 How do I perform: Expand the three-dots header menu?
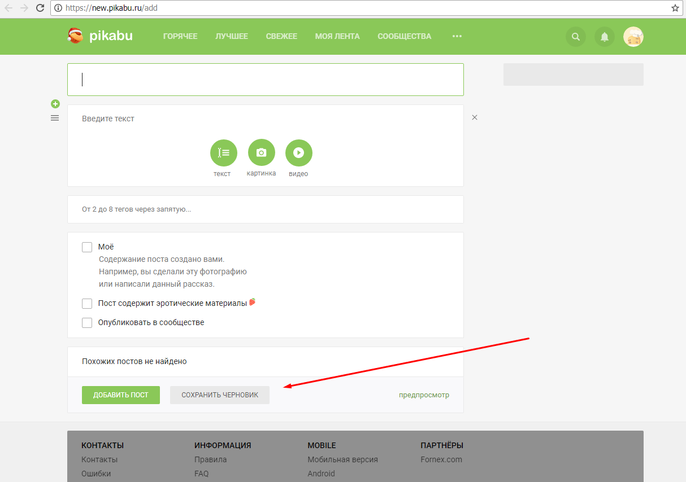click(x=457, y=37)
